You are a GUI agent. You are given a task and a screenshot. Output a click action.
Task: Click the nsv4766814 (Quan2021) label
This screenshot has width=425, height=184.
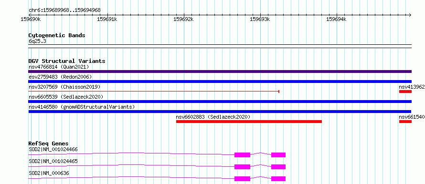tap(59, 67)
